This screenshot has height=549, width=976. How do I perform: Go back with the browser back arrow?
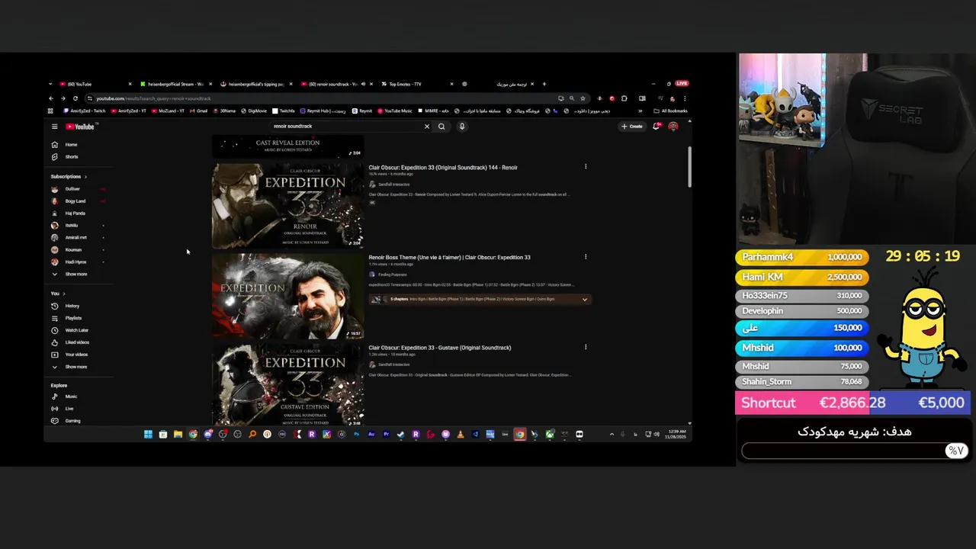51,98
